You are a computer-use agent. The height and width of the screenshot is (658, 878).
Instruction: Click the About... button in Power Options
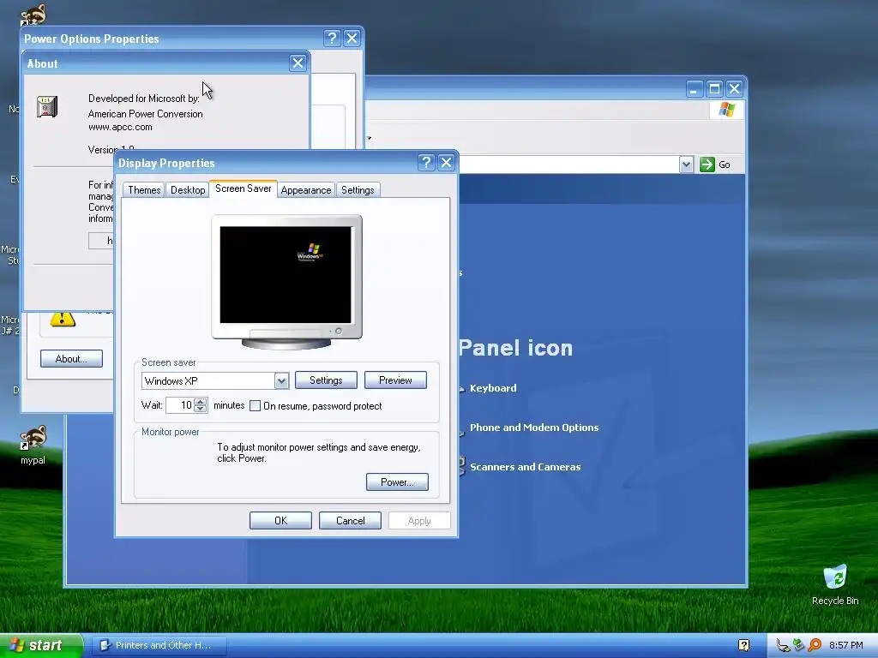click(x=71, y=359)
